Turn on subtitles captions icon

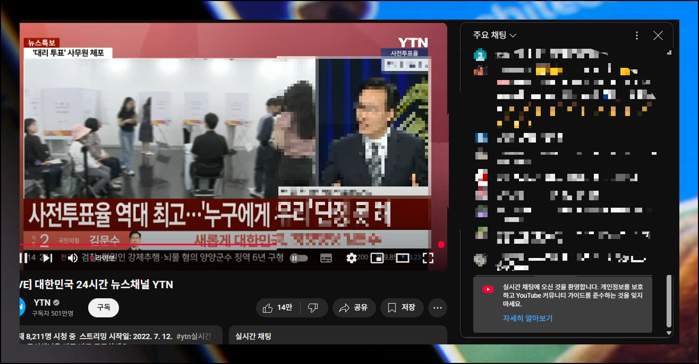[x=326, y=258]
